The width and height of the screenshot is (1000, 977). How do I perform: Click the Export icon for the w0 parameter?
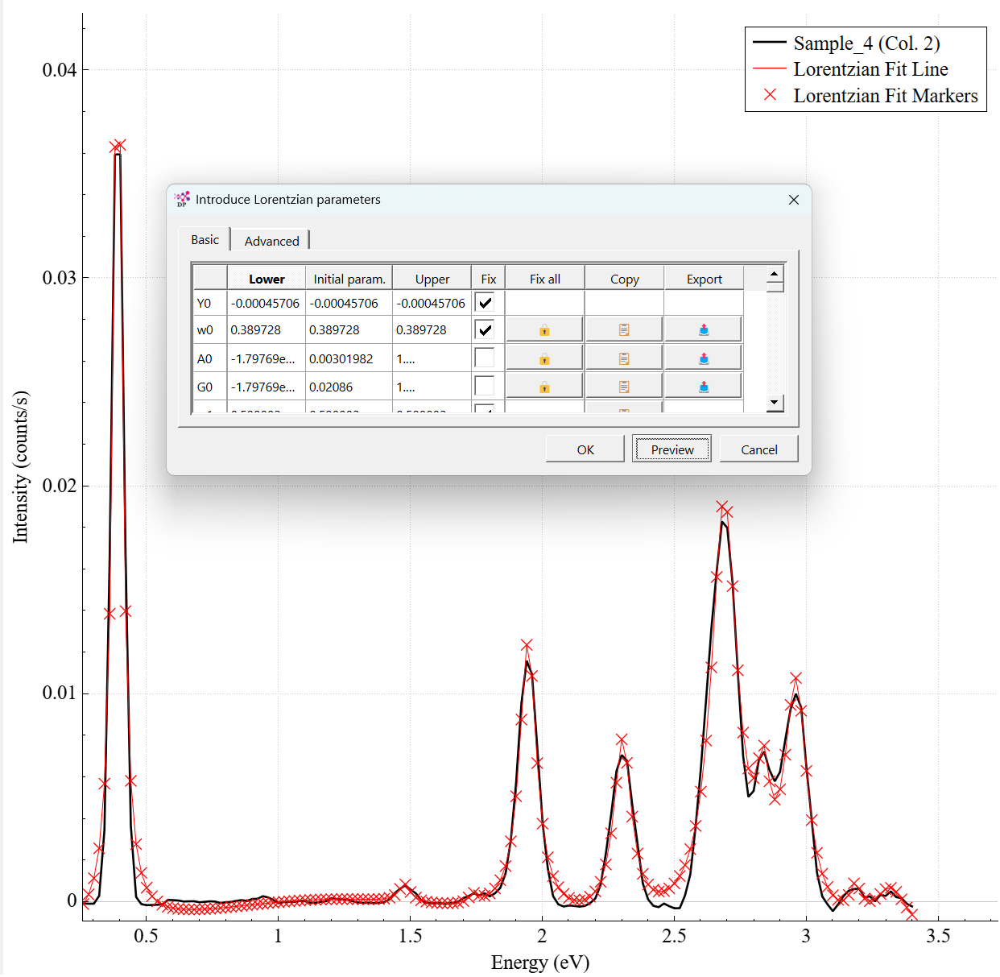tap(704, 328)
